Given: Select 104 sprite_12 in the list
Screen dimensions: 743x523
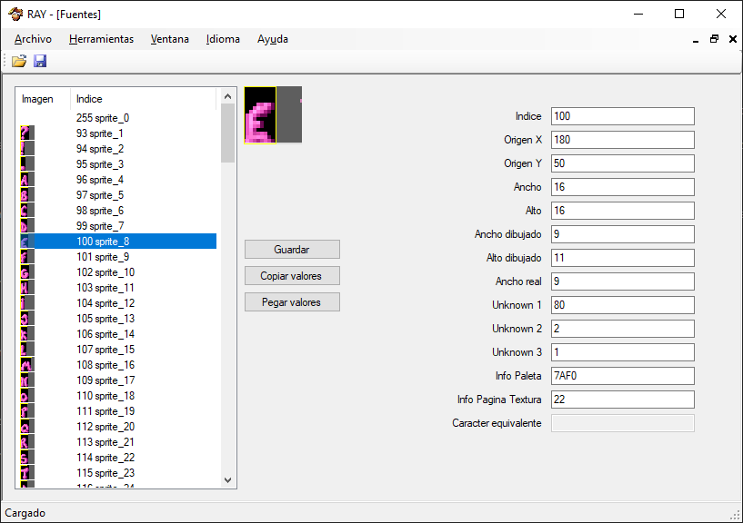Looking at the screenshot, I should (x=105, y=303).
